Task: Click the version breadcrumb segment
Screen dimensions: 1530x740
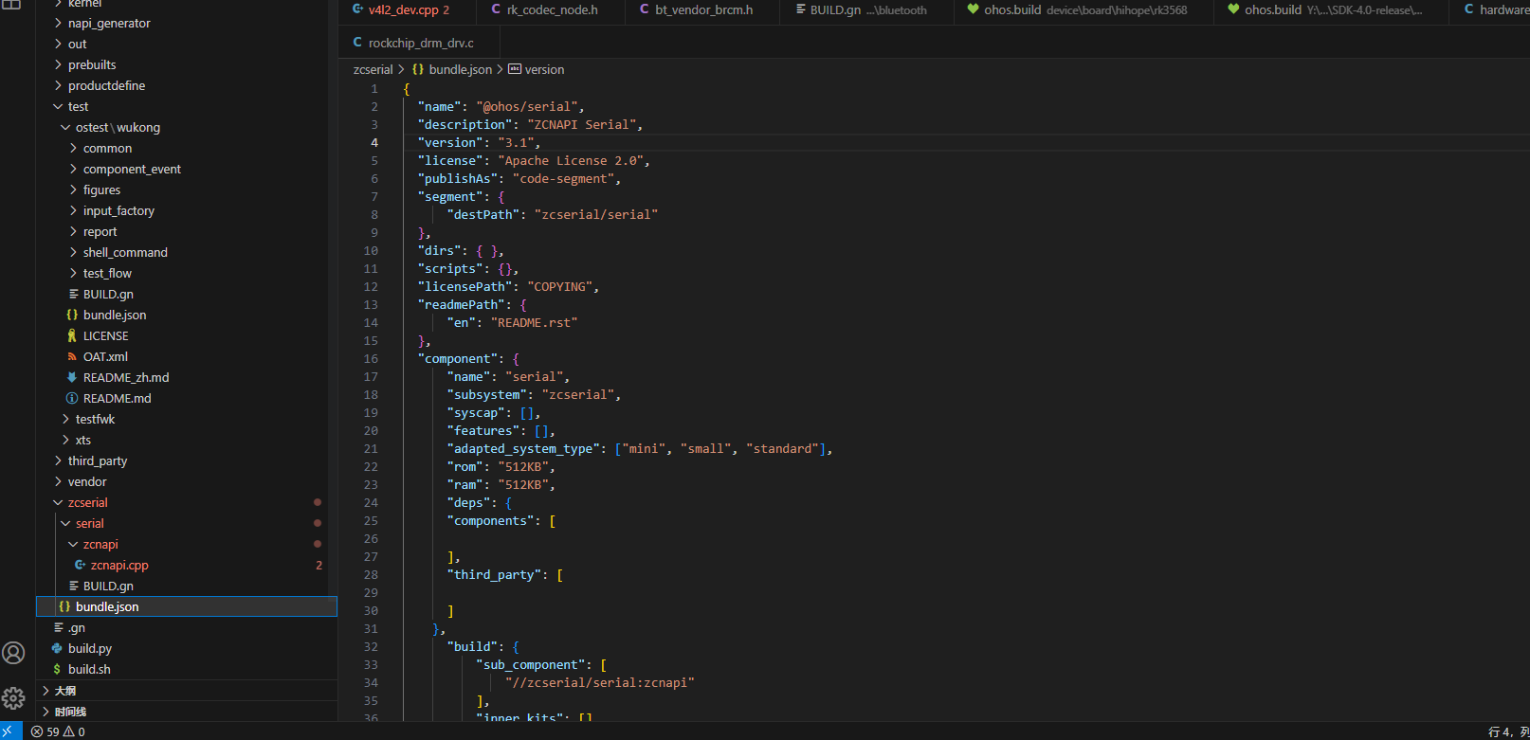Action: [544, 69]
